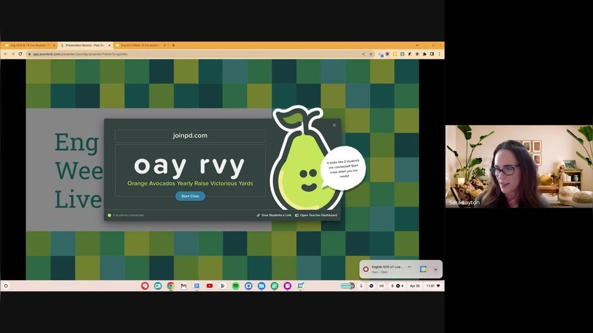
Task: Open Gmail from the shelf
Action: point(183,286)
